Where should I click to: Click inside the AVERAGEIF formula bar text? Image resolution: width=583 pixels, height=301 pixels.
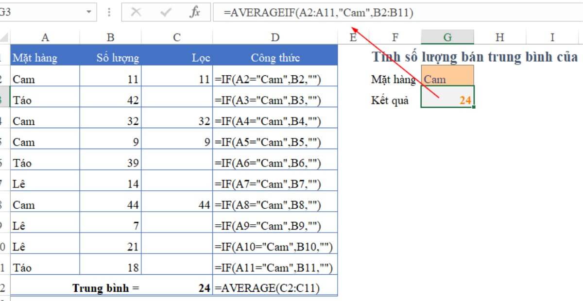[x=318, y=13]
